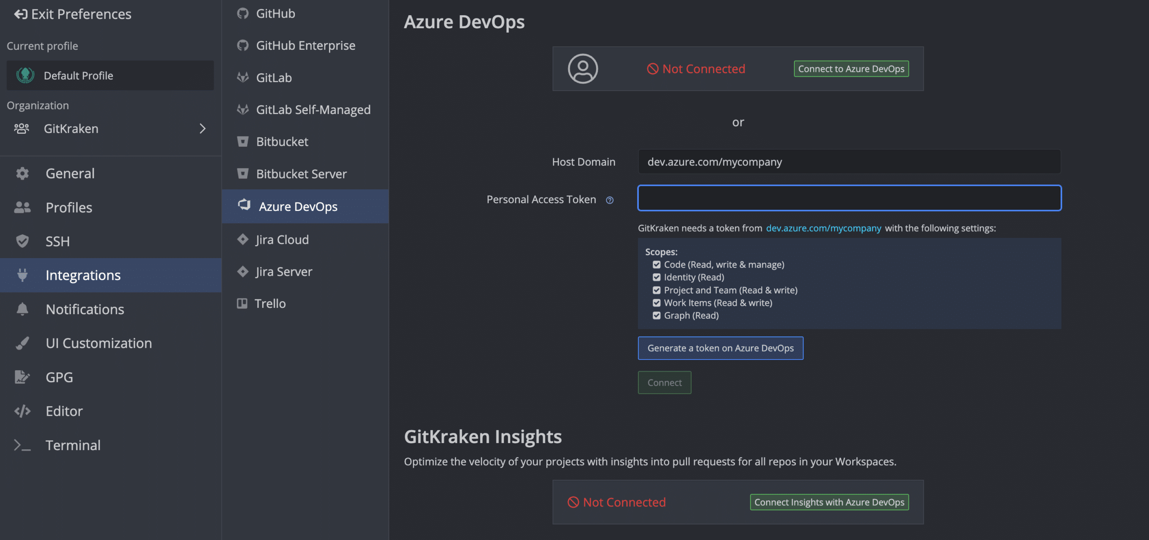Click the Exit Preferences arrow icon
Image resolution: width=1149 pixels, height=540 pixels.
tap(20, 14)
